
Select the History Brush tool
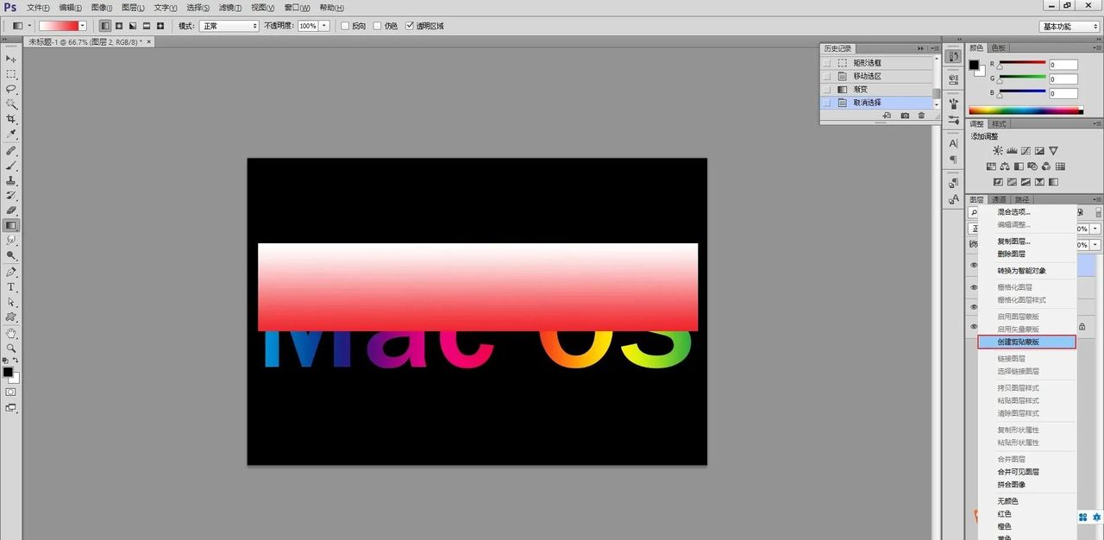[11, 196]
